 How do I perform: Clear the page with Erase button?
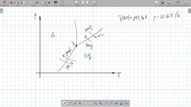(95, 2)
